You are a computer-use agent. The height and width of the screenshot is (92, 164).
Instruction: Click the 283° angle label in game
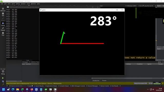[103, 21]
